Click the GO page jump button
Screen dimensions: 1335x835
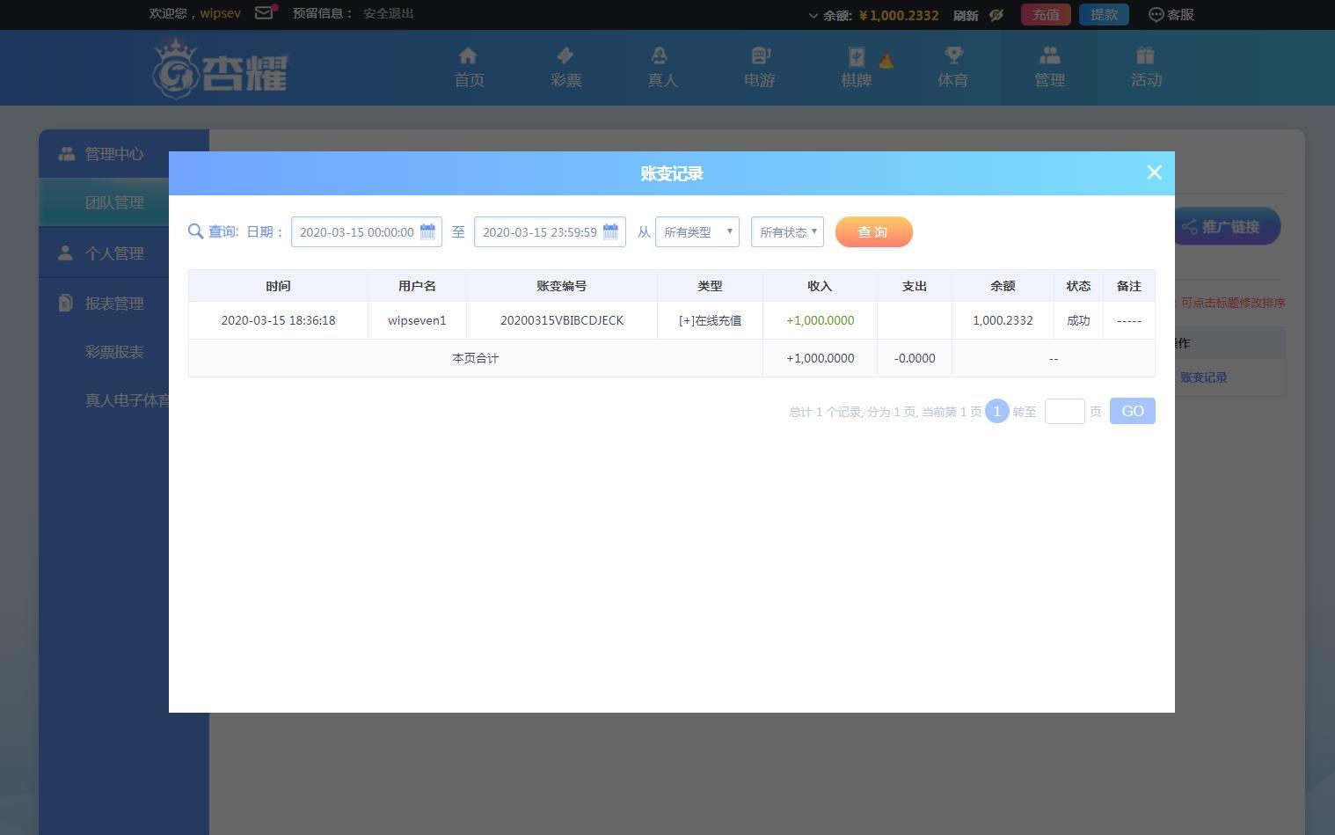tap(1132, 411)
